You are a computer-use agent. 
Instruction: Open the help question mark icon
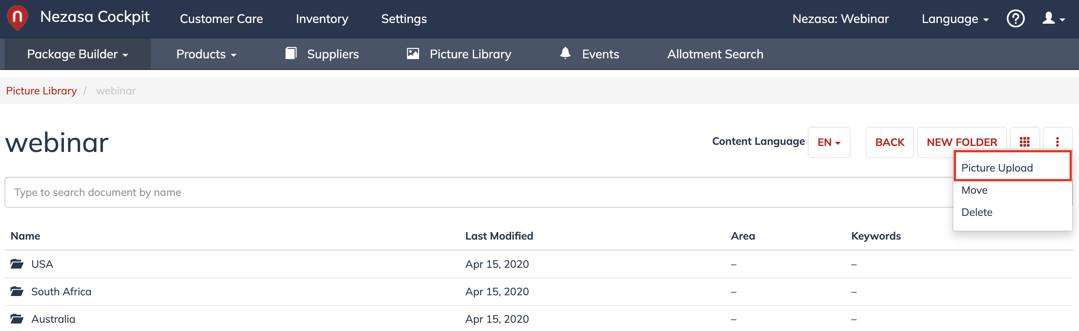[1015, 18]
